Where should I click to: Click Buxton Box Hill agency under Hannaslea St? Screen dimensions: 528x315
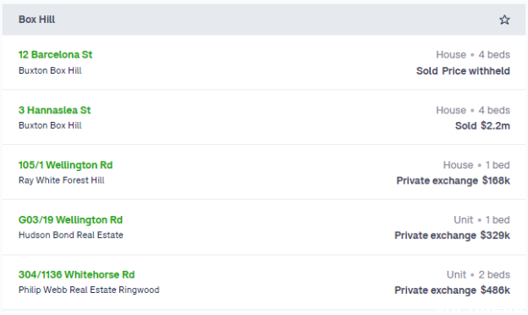point(50,125)
